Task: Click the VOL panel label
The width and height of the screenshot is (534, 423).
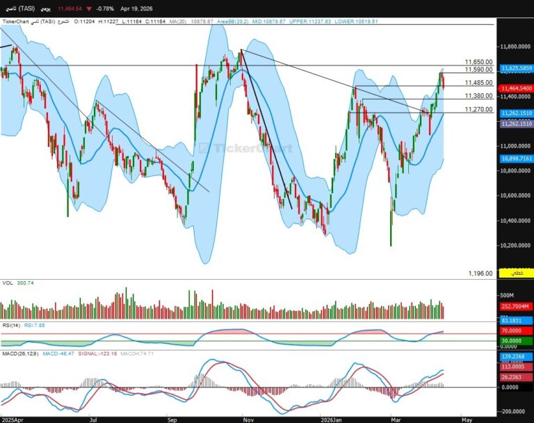Action: click(x=8, y=283)
